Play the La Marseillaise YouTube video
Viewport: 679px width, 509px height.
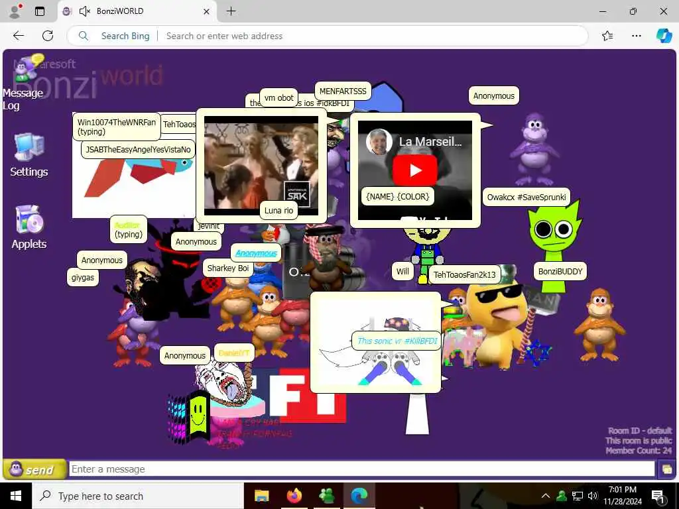tap(415, 170)
